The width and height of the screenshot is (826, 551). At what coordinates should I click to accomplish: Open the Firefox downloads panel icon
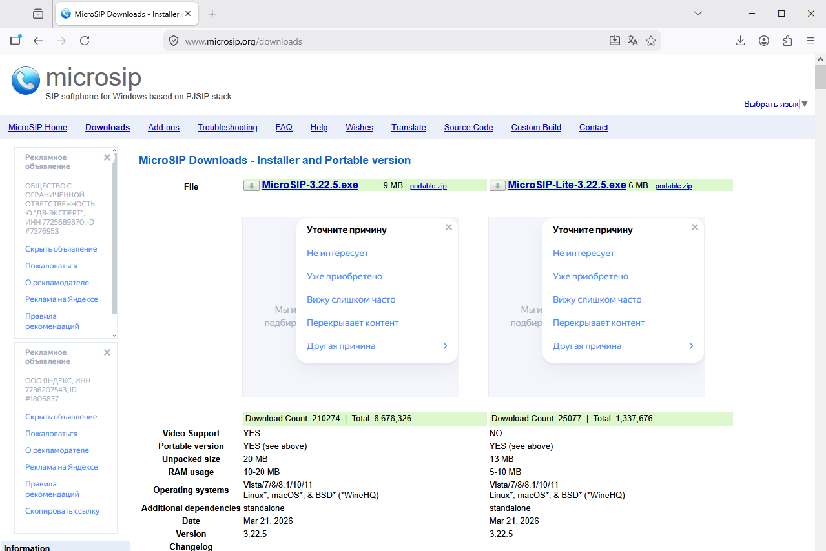click(741, 41)
